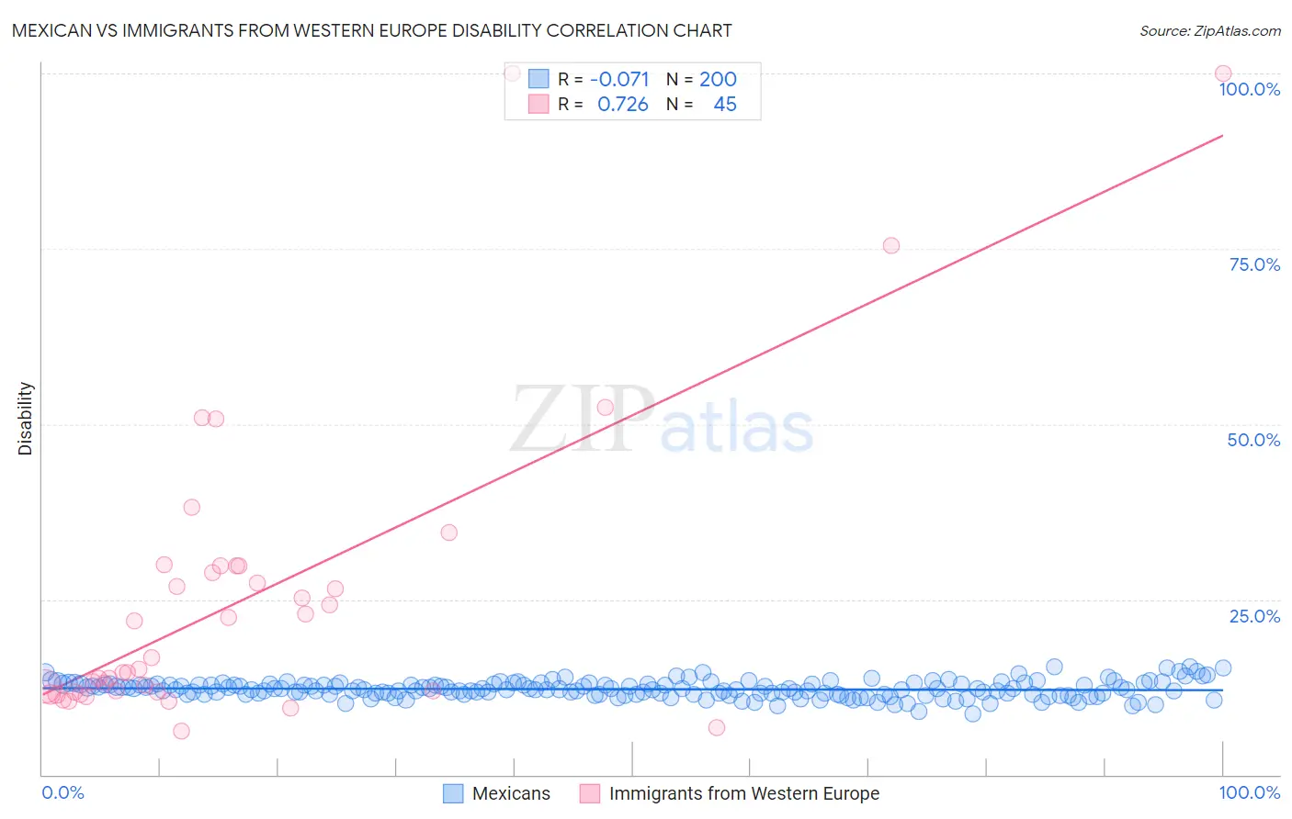Image resolution: width=1292 pixels, height=819 pixels.
Task: Click the chart title text
Action: 372,30
